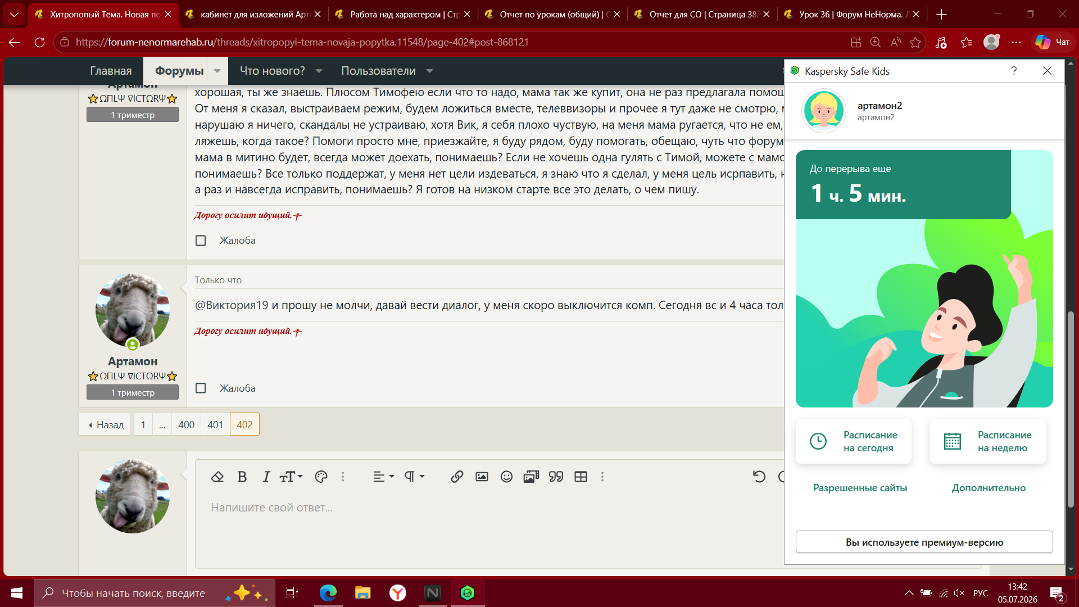Expand the font size dropdown
This screenshot has width=1079, height=607.
click(291, 477)
